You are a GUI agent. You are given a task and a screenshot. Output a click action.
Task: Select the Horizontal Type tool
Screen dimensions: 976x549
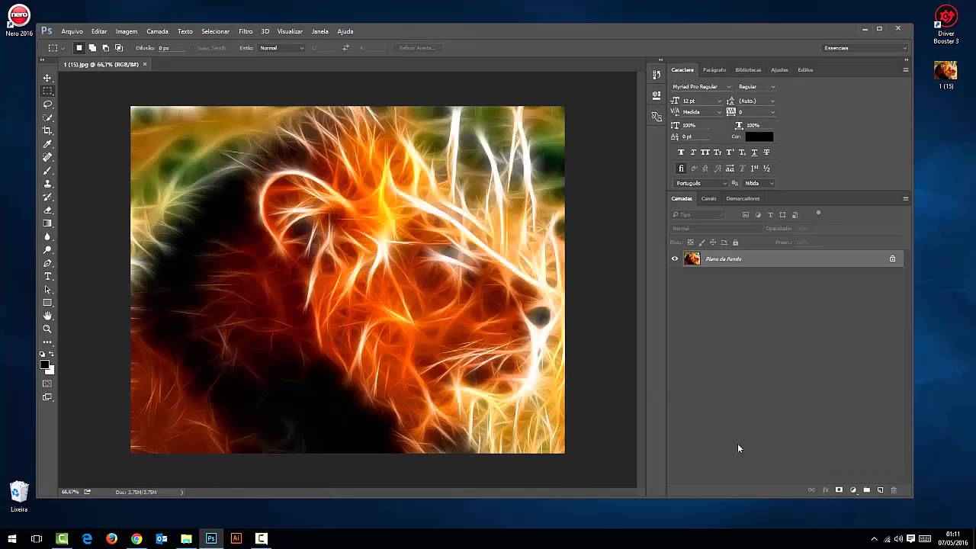point(47,276)
